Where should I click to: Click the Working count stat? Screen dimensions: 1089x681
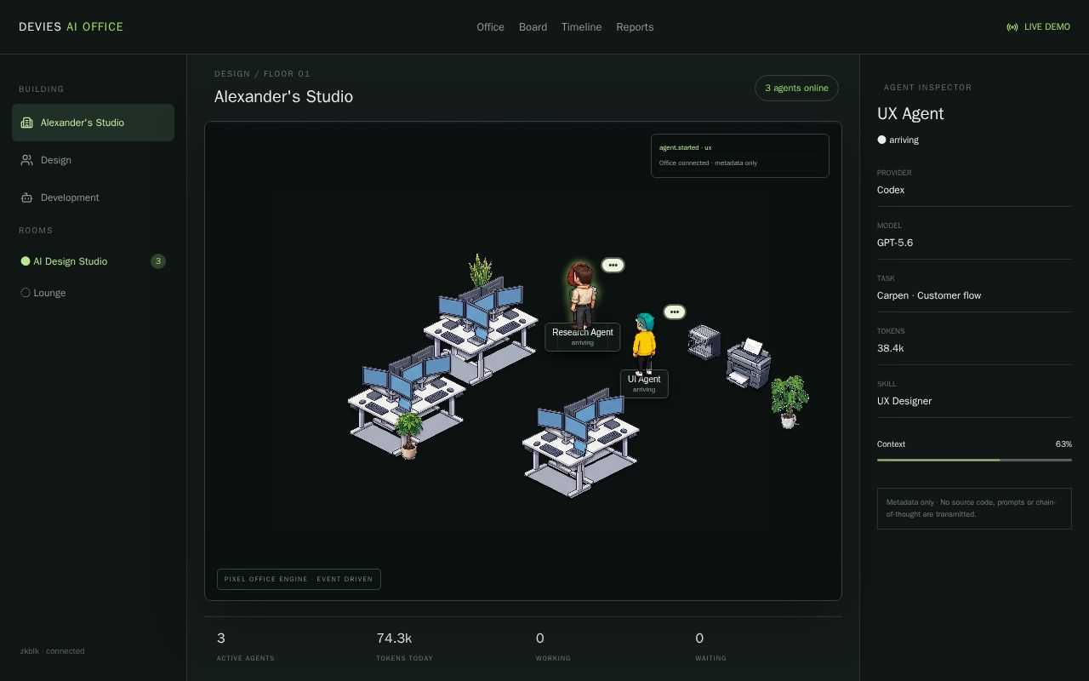(540, 638)
